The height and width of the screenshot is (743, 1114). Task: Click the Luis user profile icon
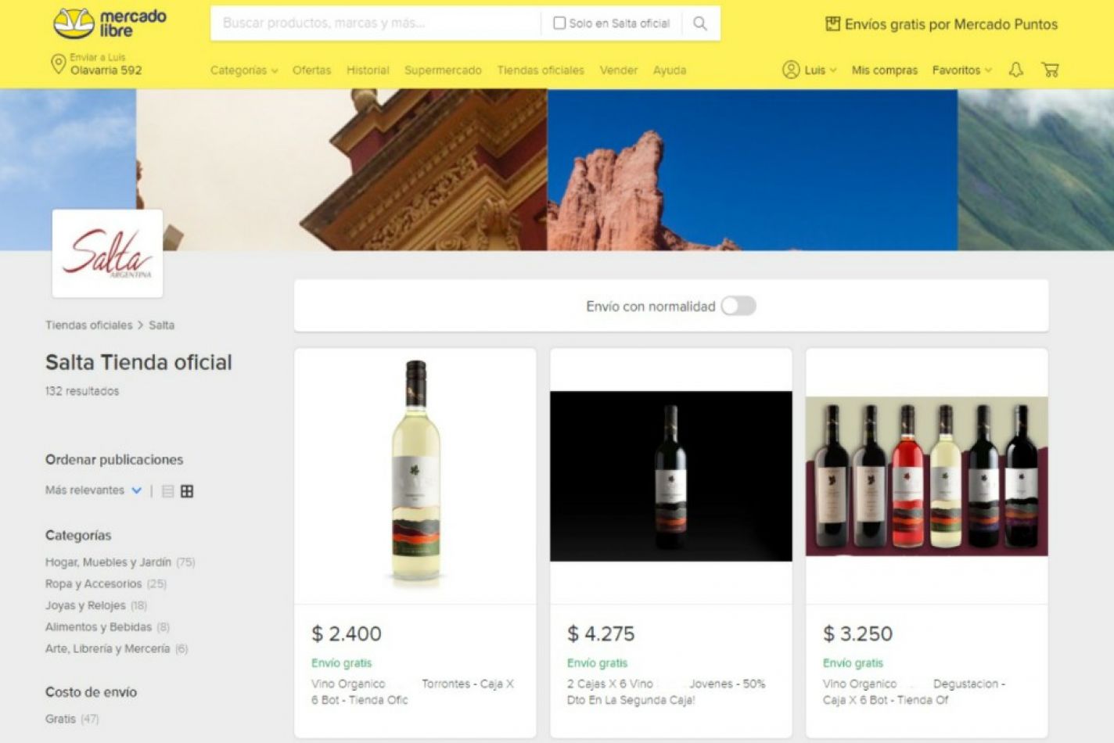[791, 70]
